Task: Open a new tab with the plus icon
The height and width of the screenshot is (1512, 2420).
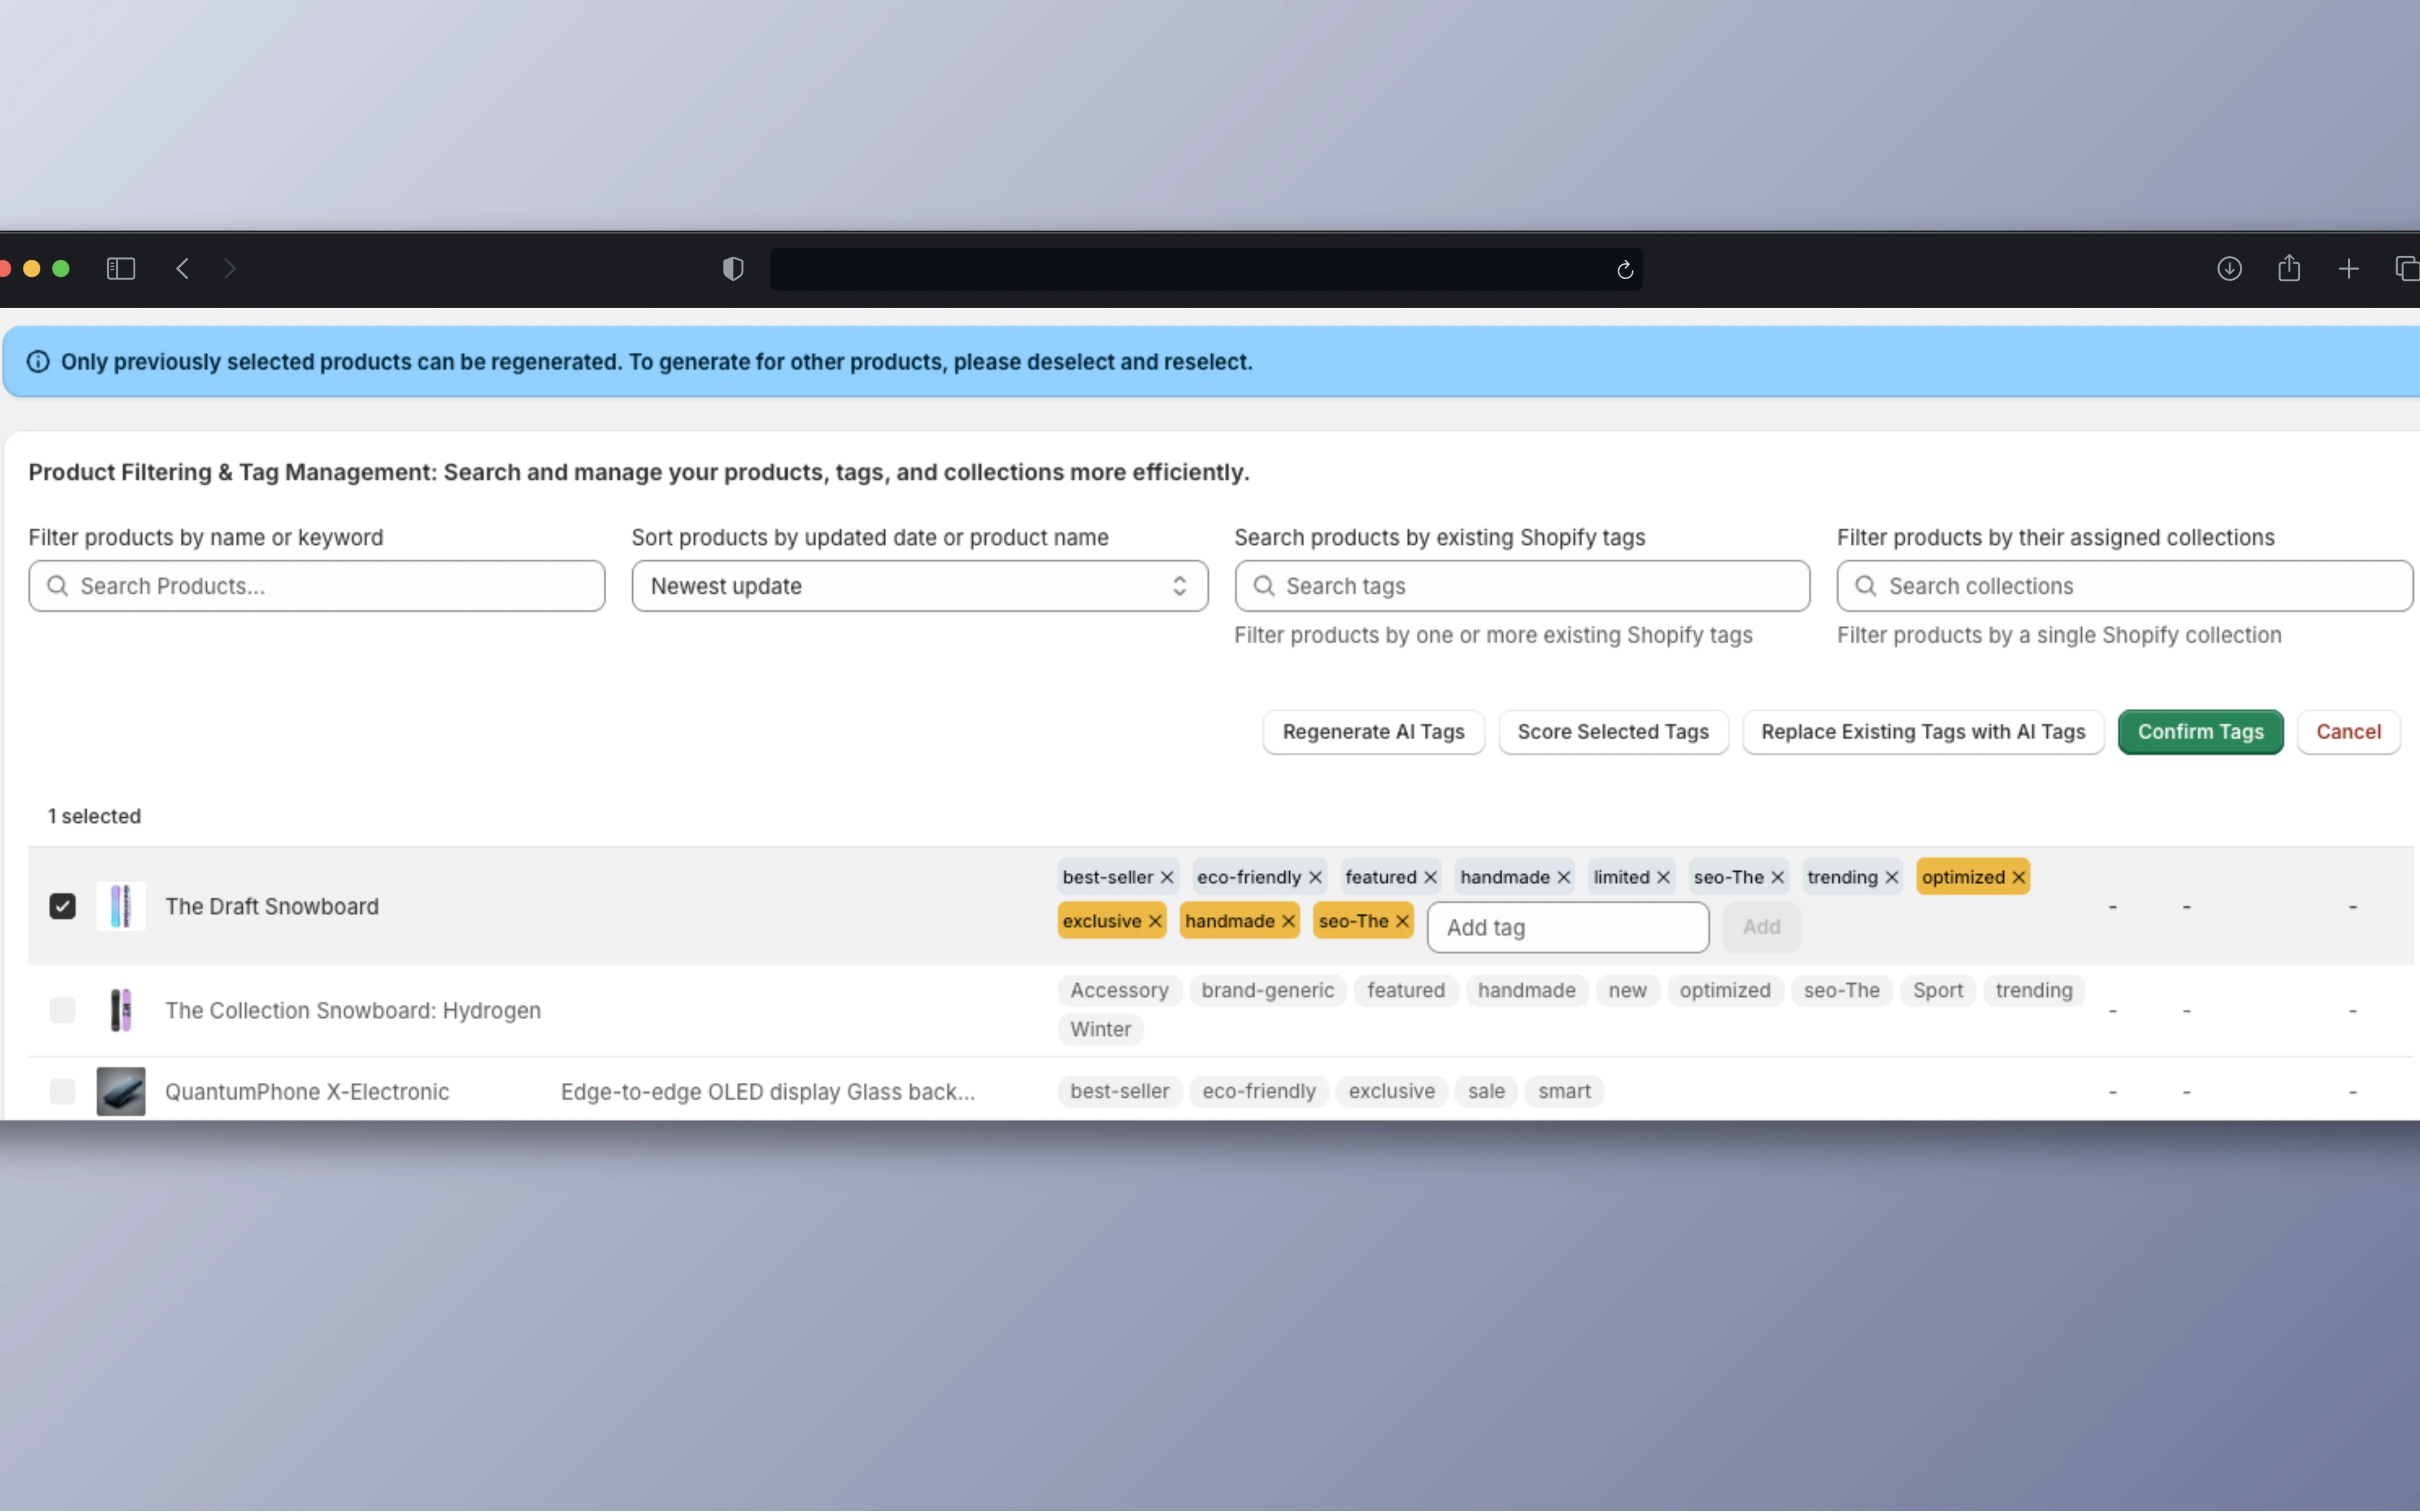Action: point(2348,269)
